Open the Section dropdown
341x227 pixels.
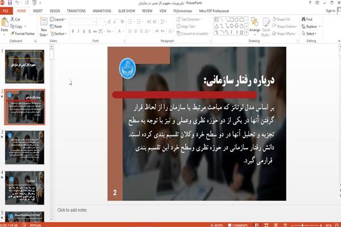pyautogui.click(x=59, y=34)
